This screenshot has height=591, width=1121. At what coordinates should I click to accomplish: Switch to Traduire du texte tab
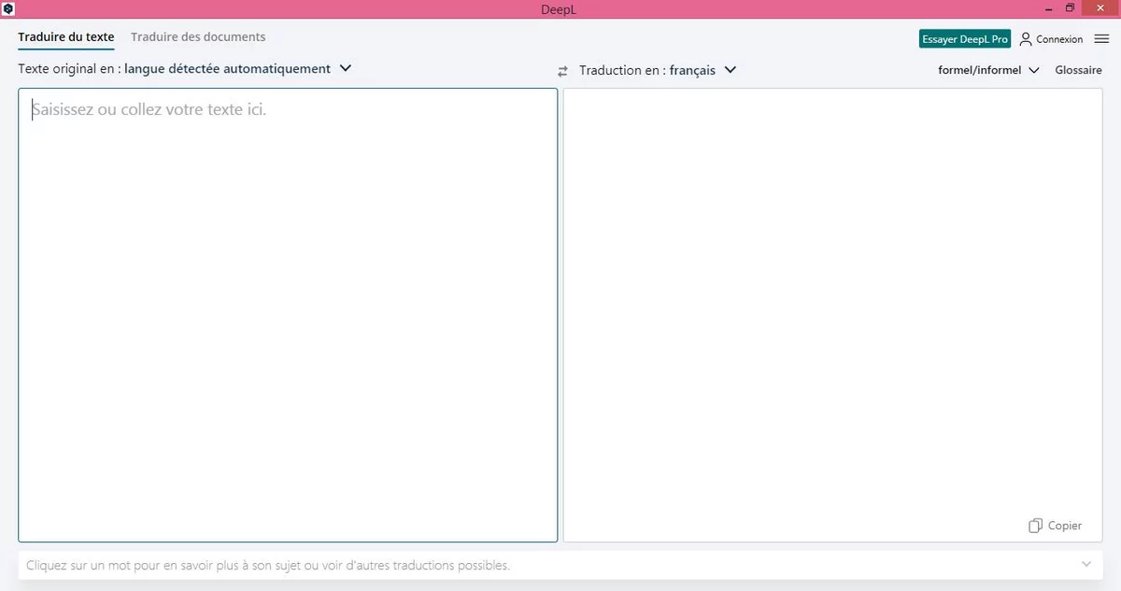click(x=66, y=37)
